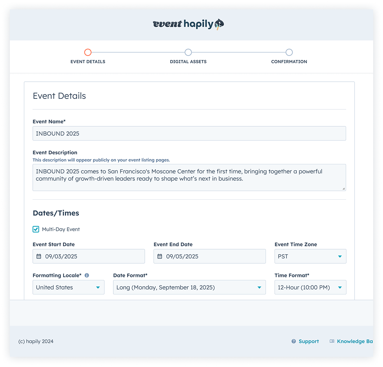Expand the Time Format dropdown

(x=310, y=287)
